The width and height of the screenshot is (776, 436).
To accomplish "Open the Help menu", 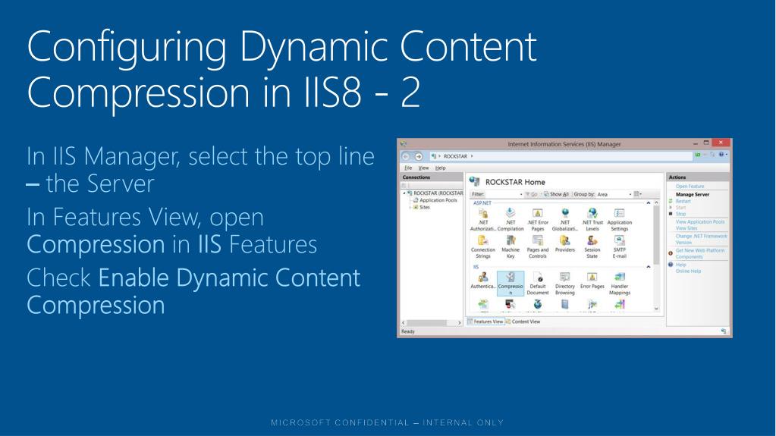I will pos(441,168).
